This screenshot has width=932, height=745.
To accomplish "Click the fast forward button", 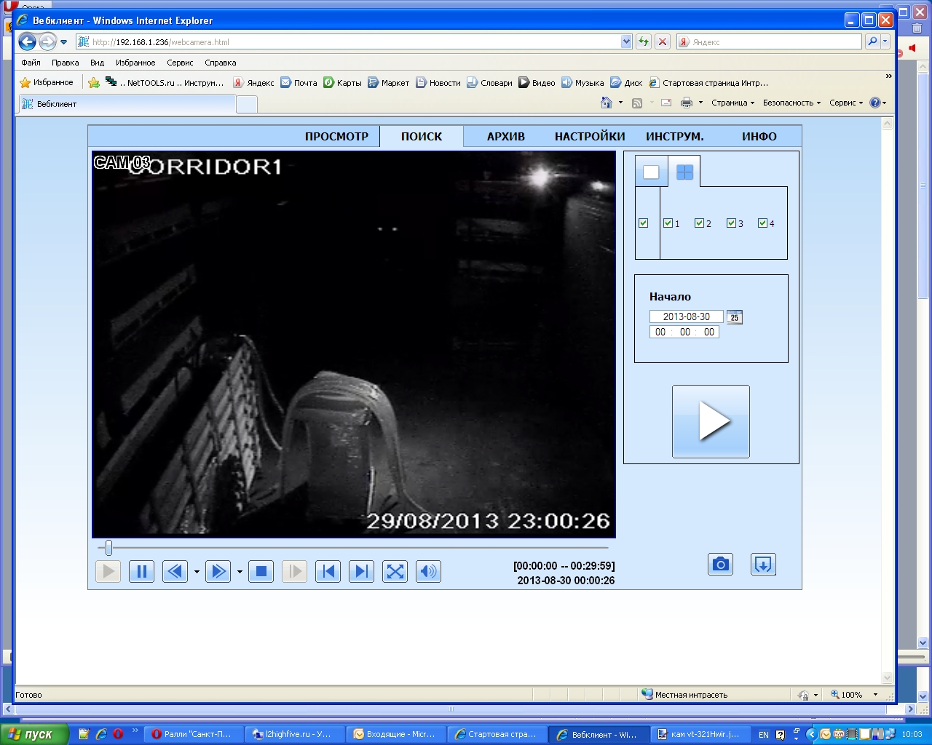I will pyautogui.click(x=218, y=572).
